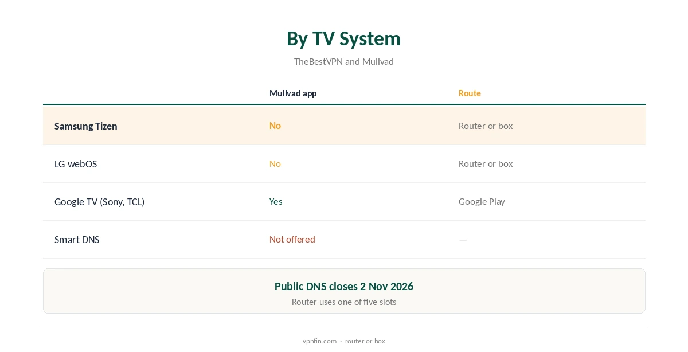
Task: Select the 'Samsung Tizen' row label
Action: (x=86, y=126)
